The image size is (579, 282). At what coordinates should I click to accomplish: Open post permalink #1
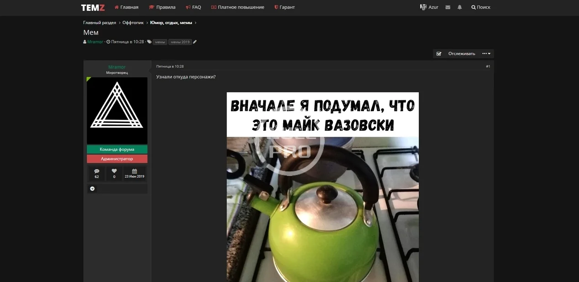[x=488, y=66]
